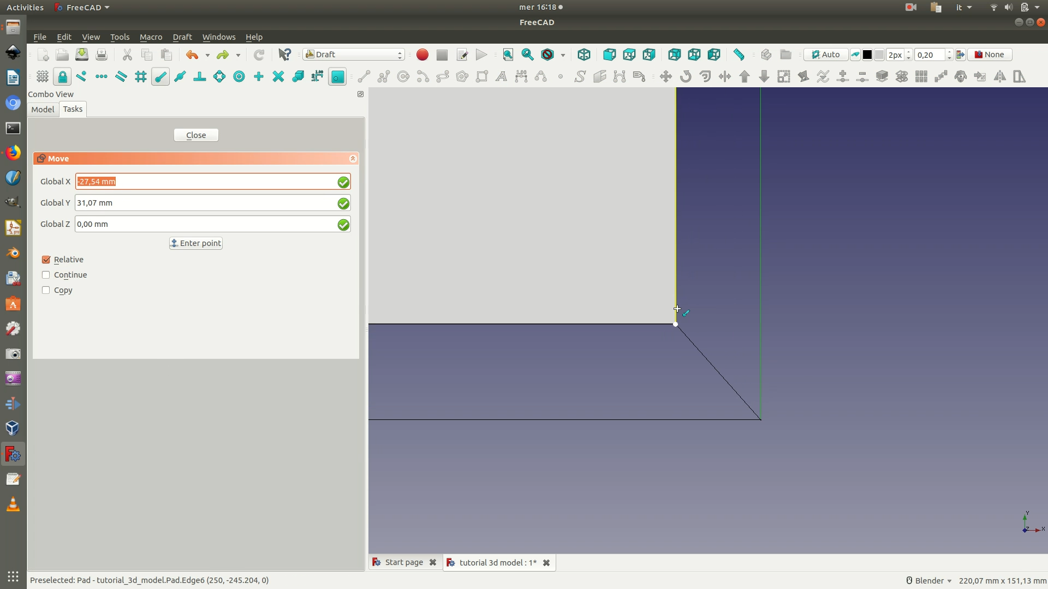Switch to the Model tab
1048x589 pixels.
(43, 109)
